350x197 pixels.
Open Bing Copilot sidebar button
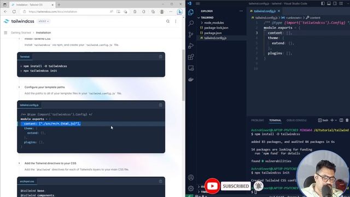point(180,11)
